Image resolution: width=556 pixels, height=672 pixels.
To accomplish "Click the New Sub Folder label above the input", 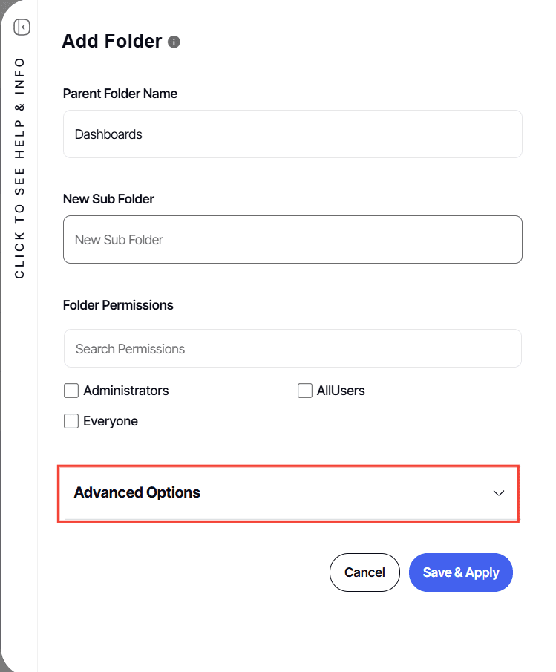I will click(x=108, y=199).
